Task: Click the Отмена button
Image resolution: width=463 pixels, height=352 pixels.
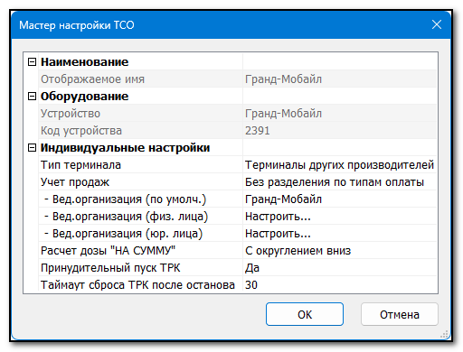Action: point(400,314)
